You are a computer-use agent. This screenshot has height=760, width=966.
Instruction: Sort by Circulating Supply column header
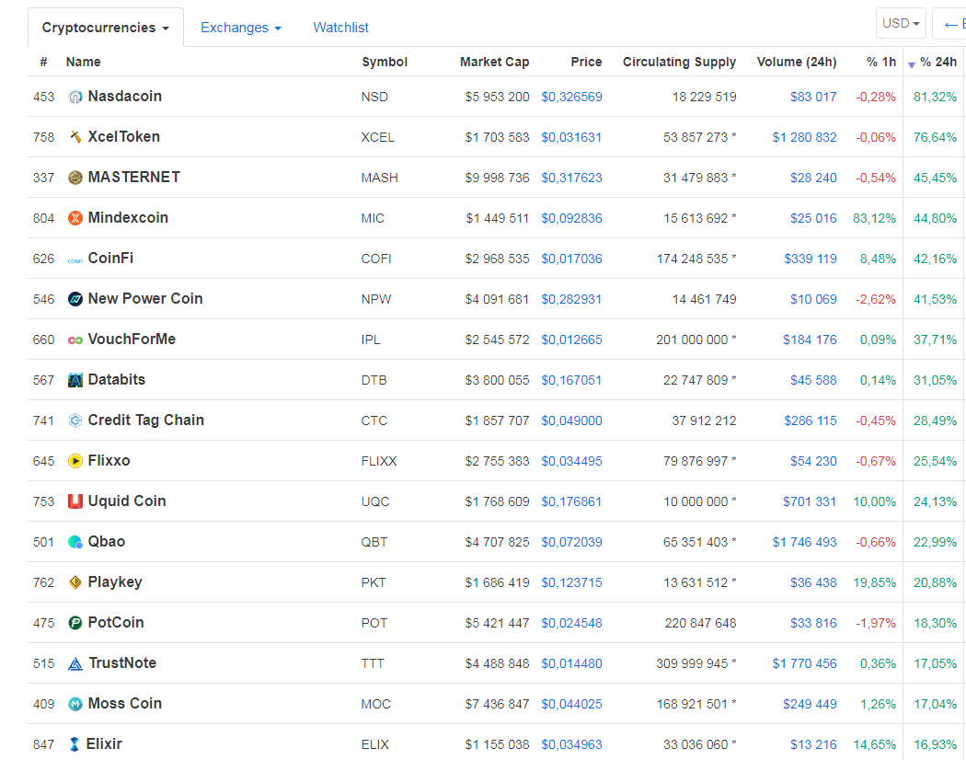click(680, 62)
